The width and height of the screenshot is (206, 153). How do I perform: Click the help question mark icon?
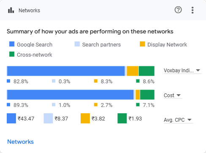[178, 10]
